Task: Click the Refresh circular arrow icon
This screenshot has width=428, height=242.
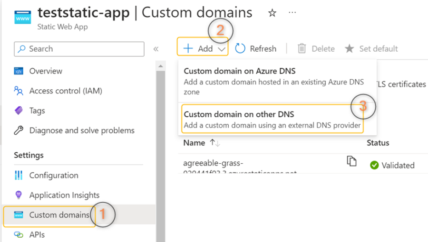Action: coord(240,48)
